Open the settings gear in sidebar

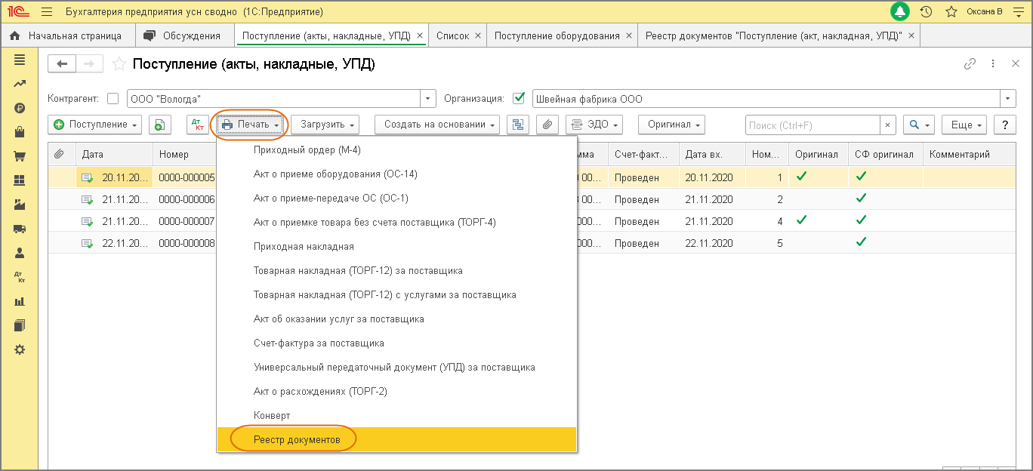tap(20, 349)
